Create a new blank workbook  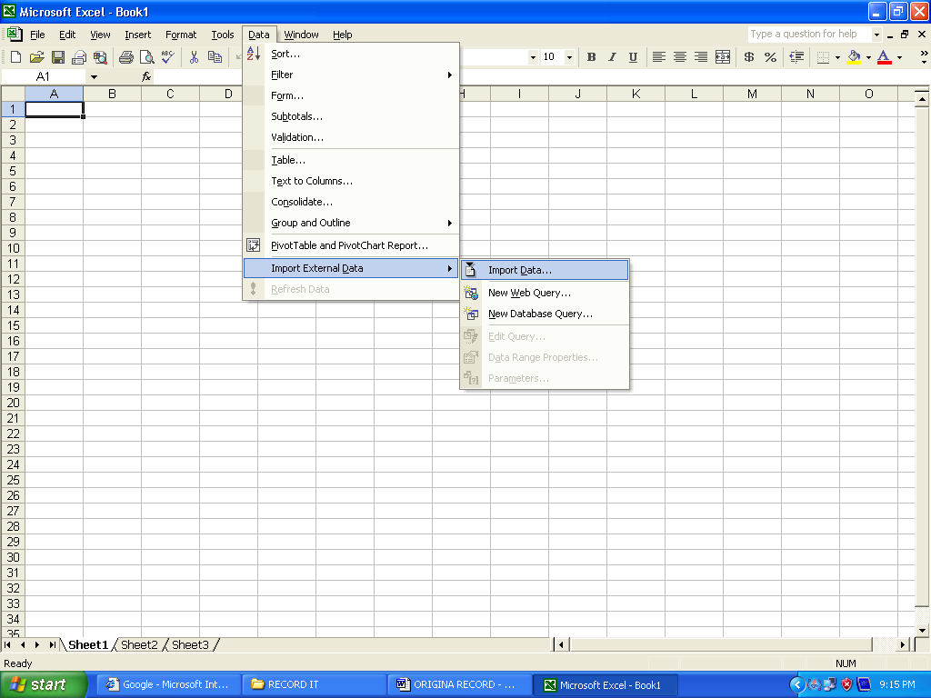point(16,57)
